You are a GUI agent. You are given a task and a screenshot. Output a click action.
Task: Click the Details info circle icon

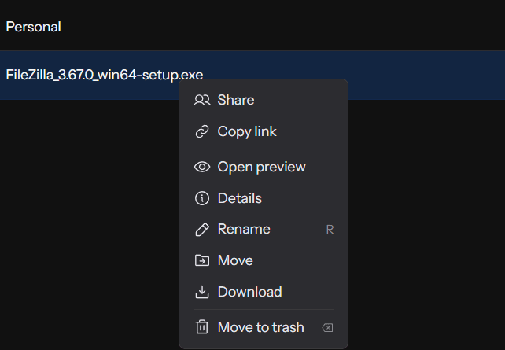(202, 198)
